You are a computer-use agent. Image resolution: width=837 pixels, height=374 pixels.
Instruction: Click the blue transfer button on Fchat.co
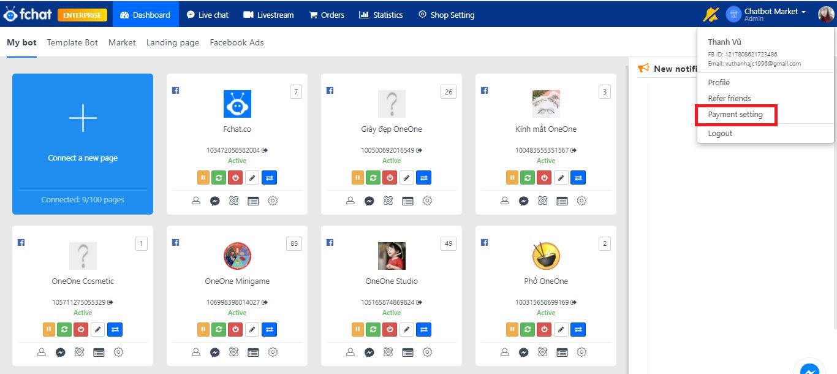pyautogui.click(x=270, y=178)
